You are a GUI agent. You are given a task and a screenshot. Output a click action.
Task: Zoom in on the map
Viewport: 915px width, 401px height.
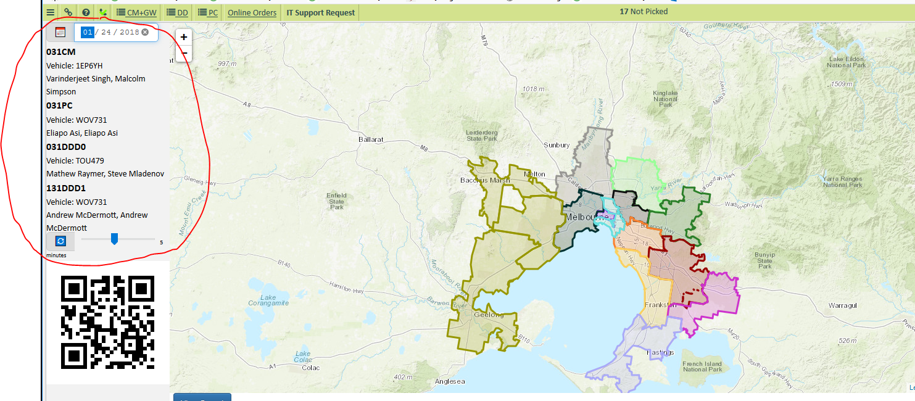pos(184,37)
